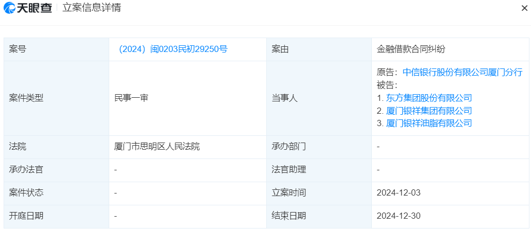Select the 被告: label text
531x229 pixels.
click(387, 85)
